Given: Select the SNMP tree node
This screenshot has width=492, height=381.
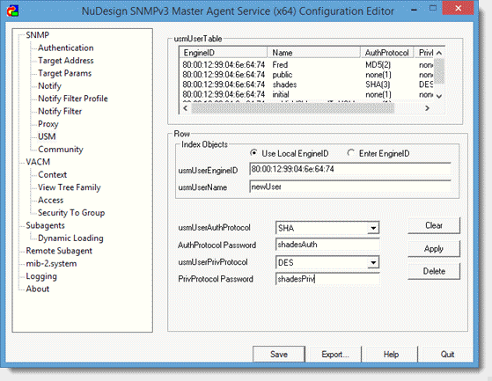Looking at the screenshot, I should pos(37,35).
